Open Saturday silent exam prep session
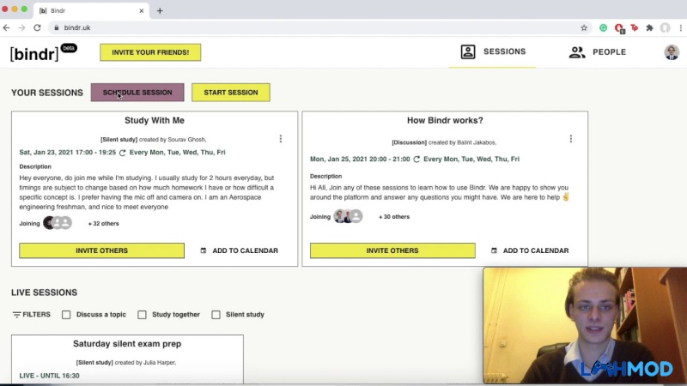 click(127, 344)
